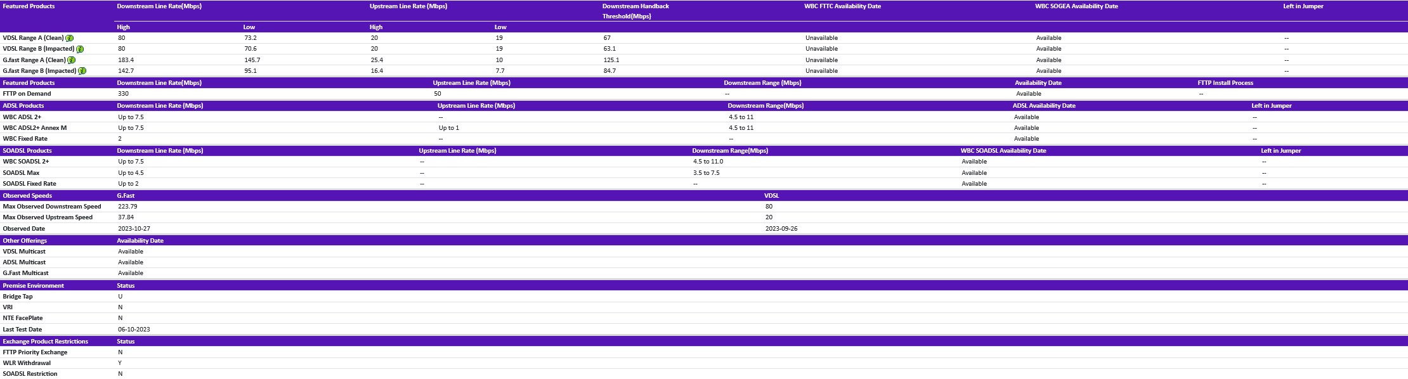Click the "Observed Speeds" section header
This screenshot has width=1408, height=379.
tap(27, 196)
